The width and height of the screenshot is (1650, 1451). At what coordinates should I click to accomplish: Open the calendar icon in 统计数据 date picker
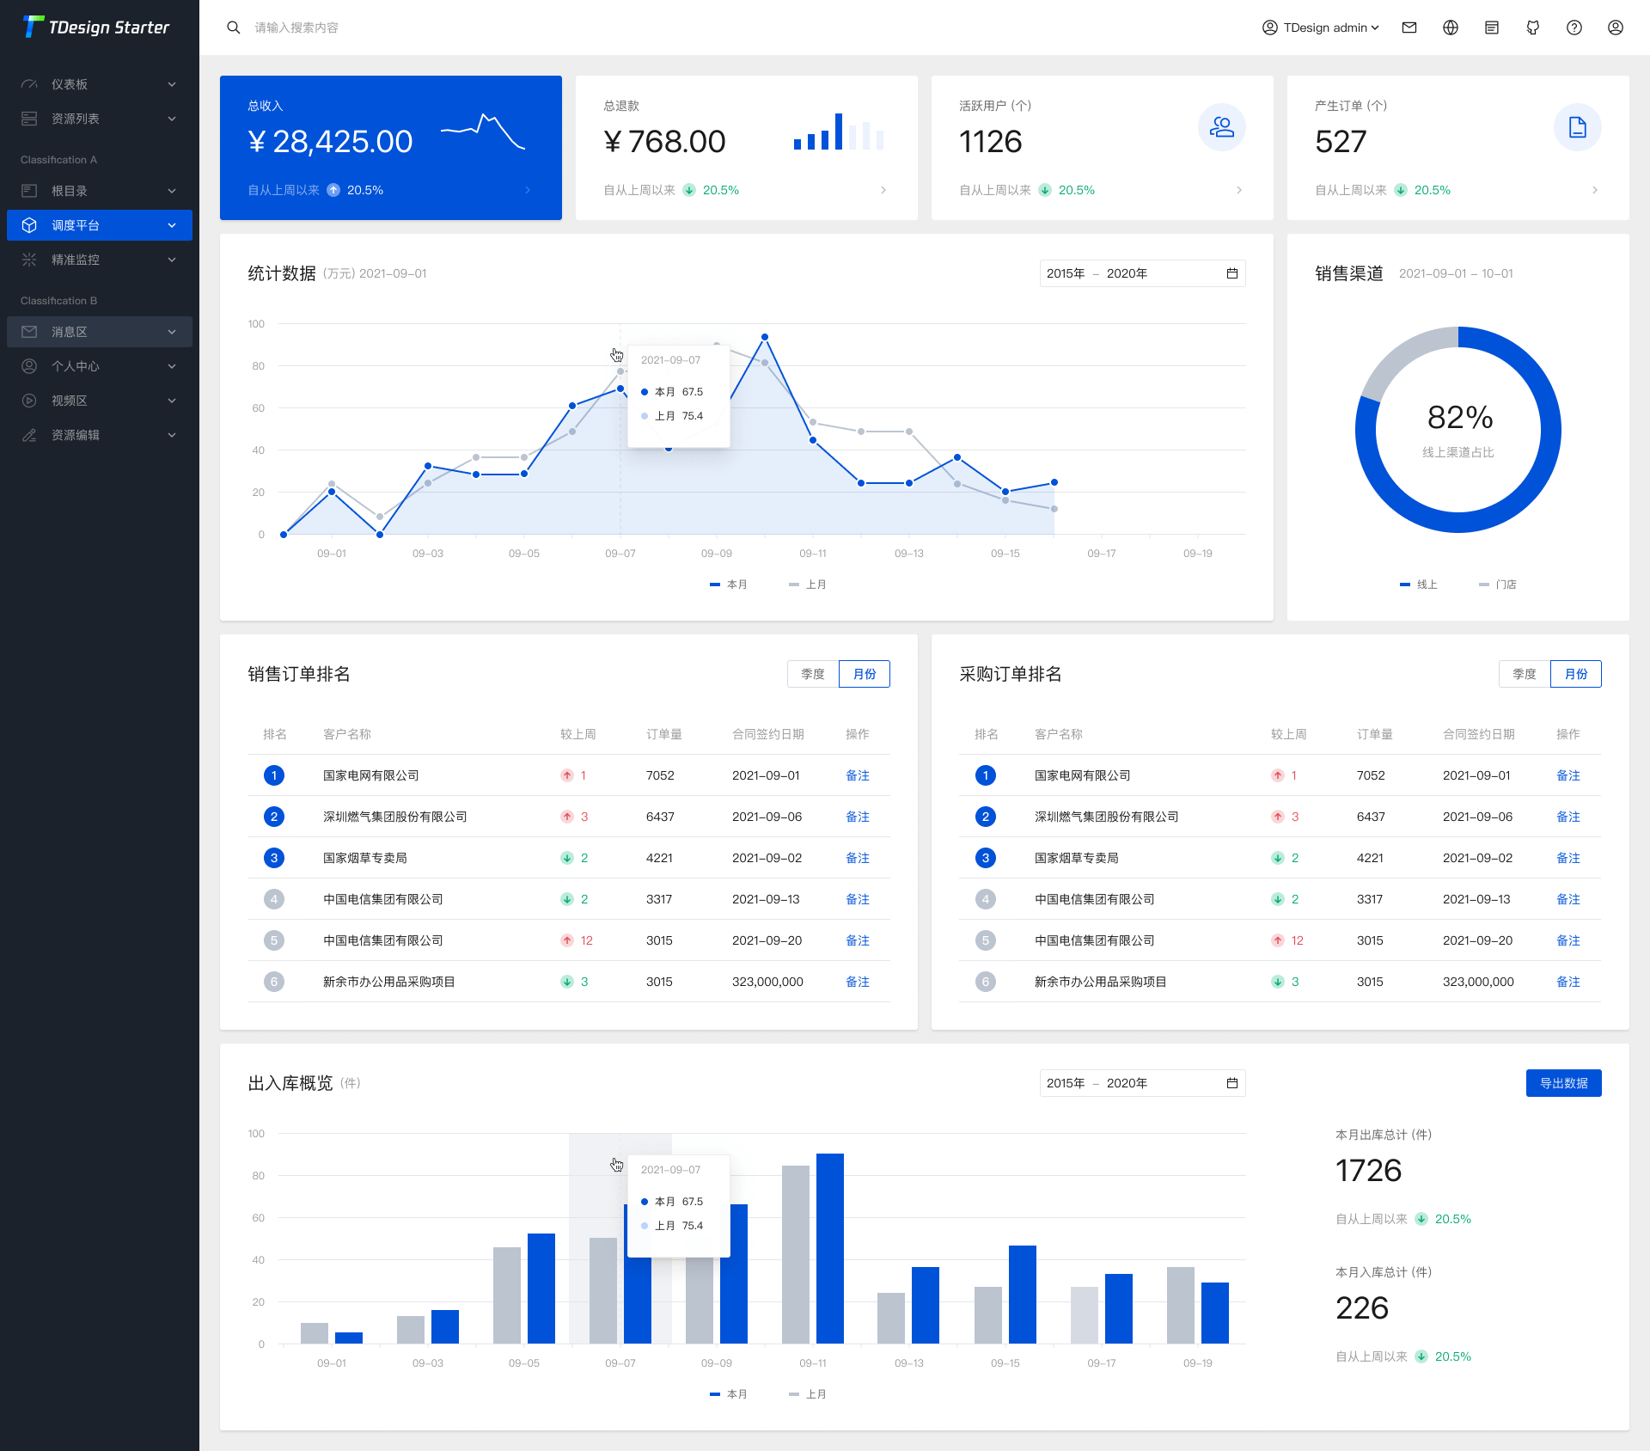1232,273
